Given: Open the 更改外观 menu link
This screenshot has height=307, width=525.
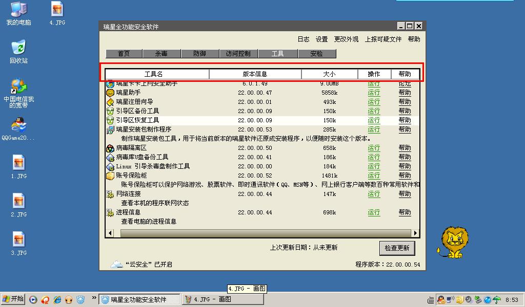Looking at the screenshot, I should point(346,39).
